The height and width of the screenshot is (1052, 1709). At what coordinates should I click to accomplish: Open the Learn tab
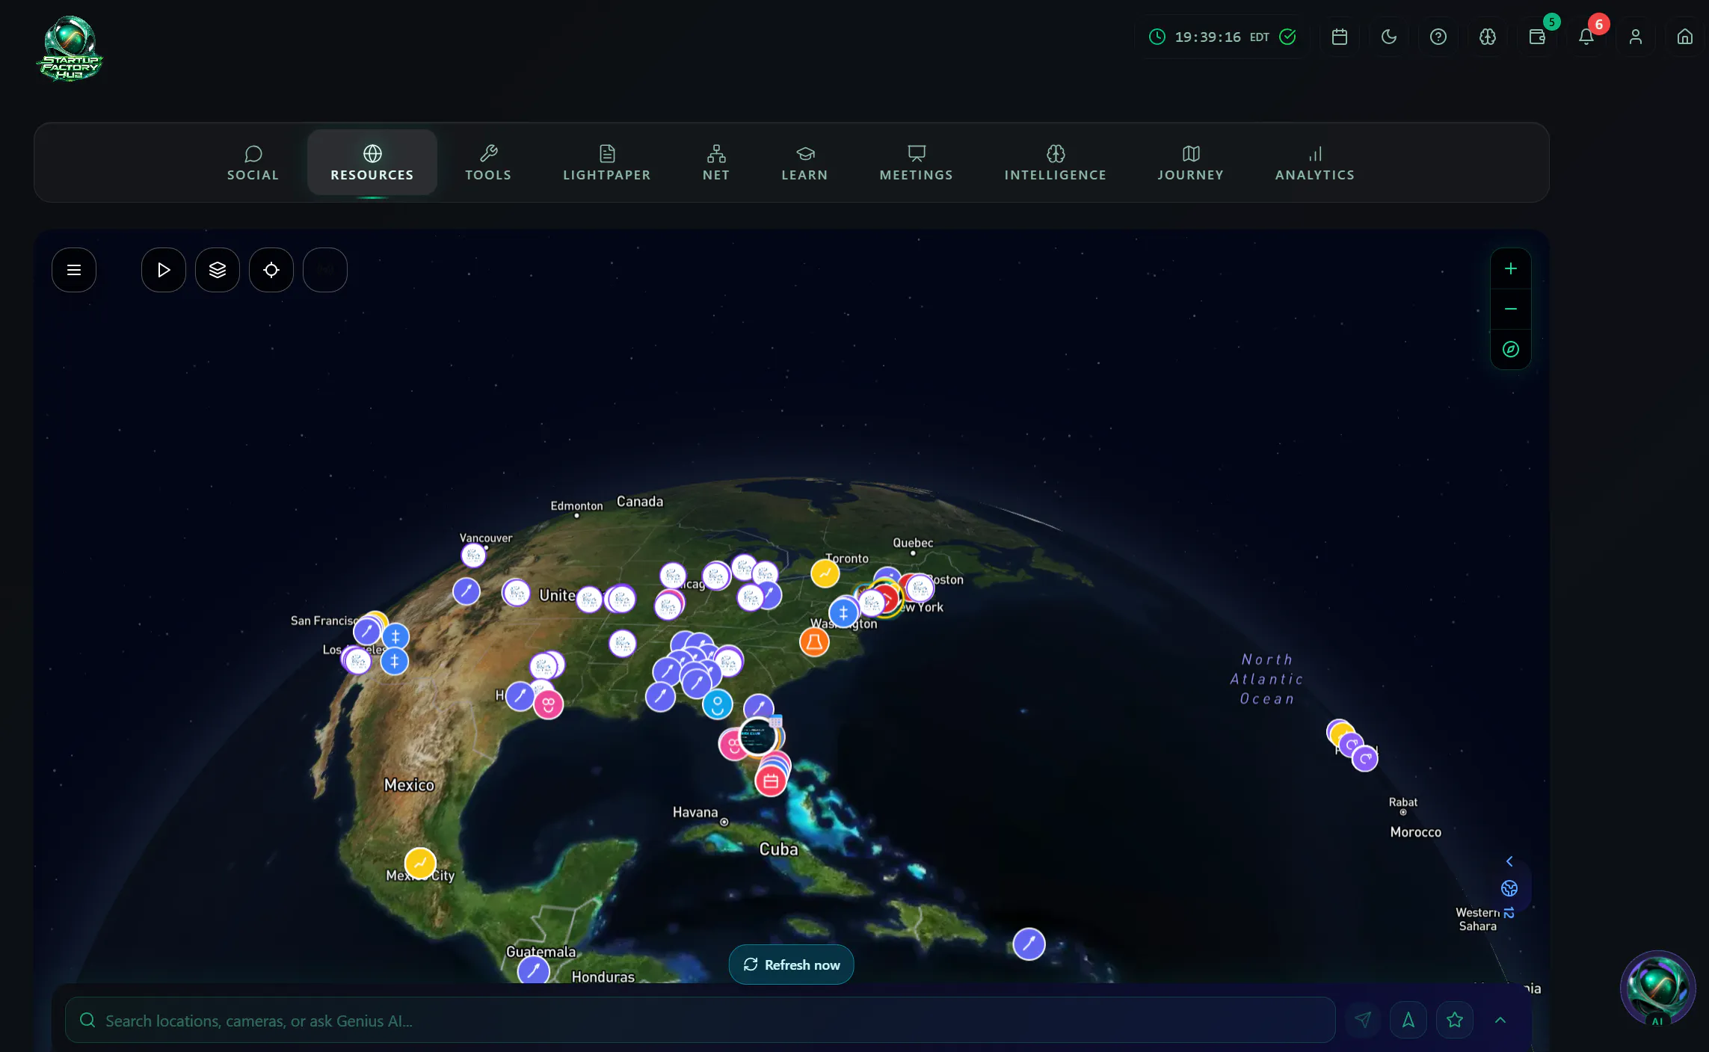804,163
